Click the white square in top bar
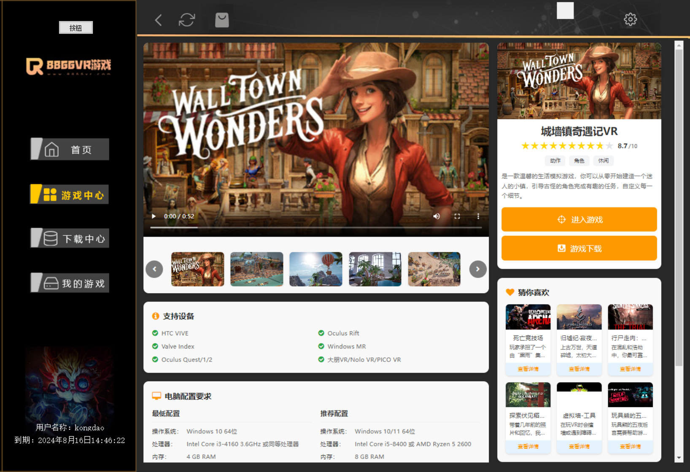 pyautogui.click(x=565, y=11)
